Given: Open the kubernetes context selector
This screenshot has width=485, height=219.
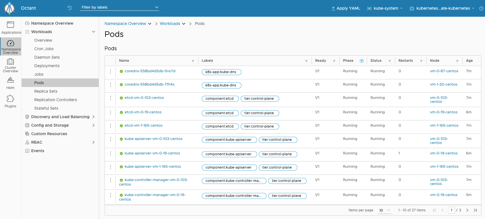Looking at the screenshot, I should click(x=442, y=8).
